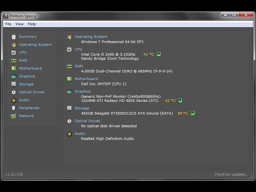This screenshot has height=192, width=256.
Task: Select the CPU sidebar entry
Action: (23, 53)
